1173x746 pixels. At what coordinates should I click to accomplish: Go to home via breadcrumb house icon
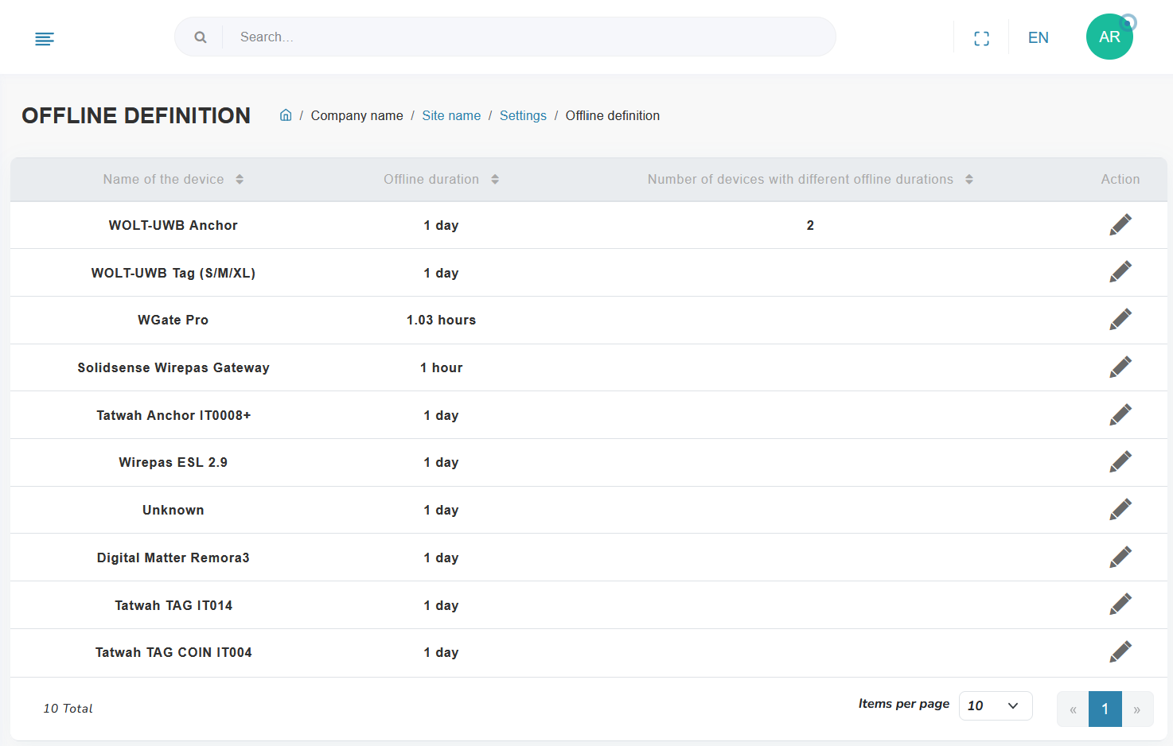point(286,115)
